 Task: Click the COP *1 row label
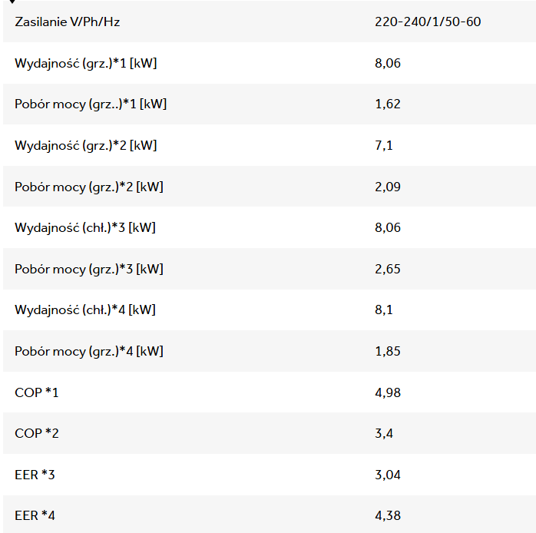37,392
